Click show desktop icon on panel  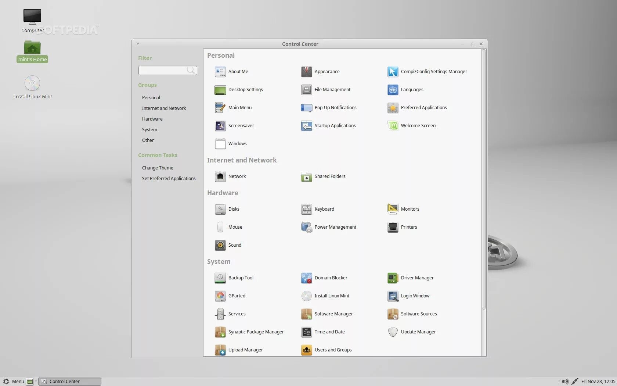(30, 382)
